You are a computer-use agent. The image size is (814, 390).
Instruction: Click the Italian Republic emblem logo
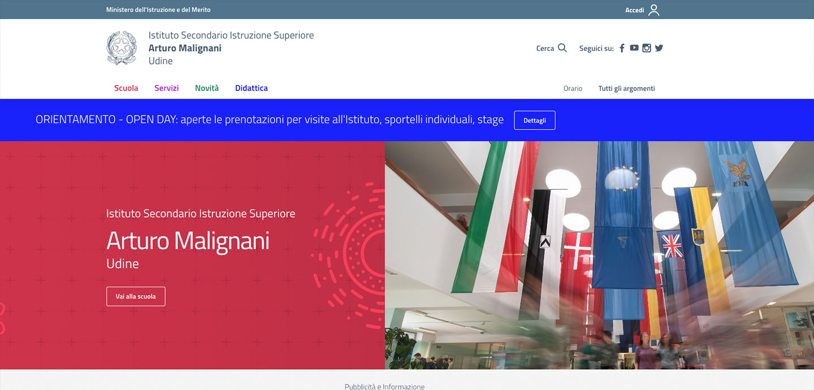122,48
